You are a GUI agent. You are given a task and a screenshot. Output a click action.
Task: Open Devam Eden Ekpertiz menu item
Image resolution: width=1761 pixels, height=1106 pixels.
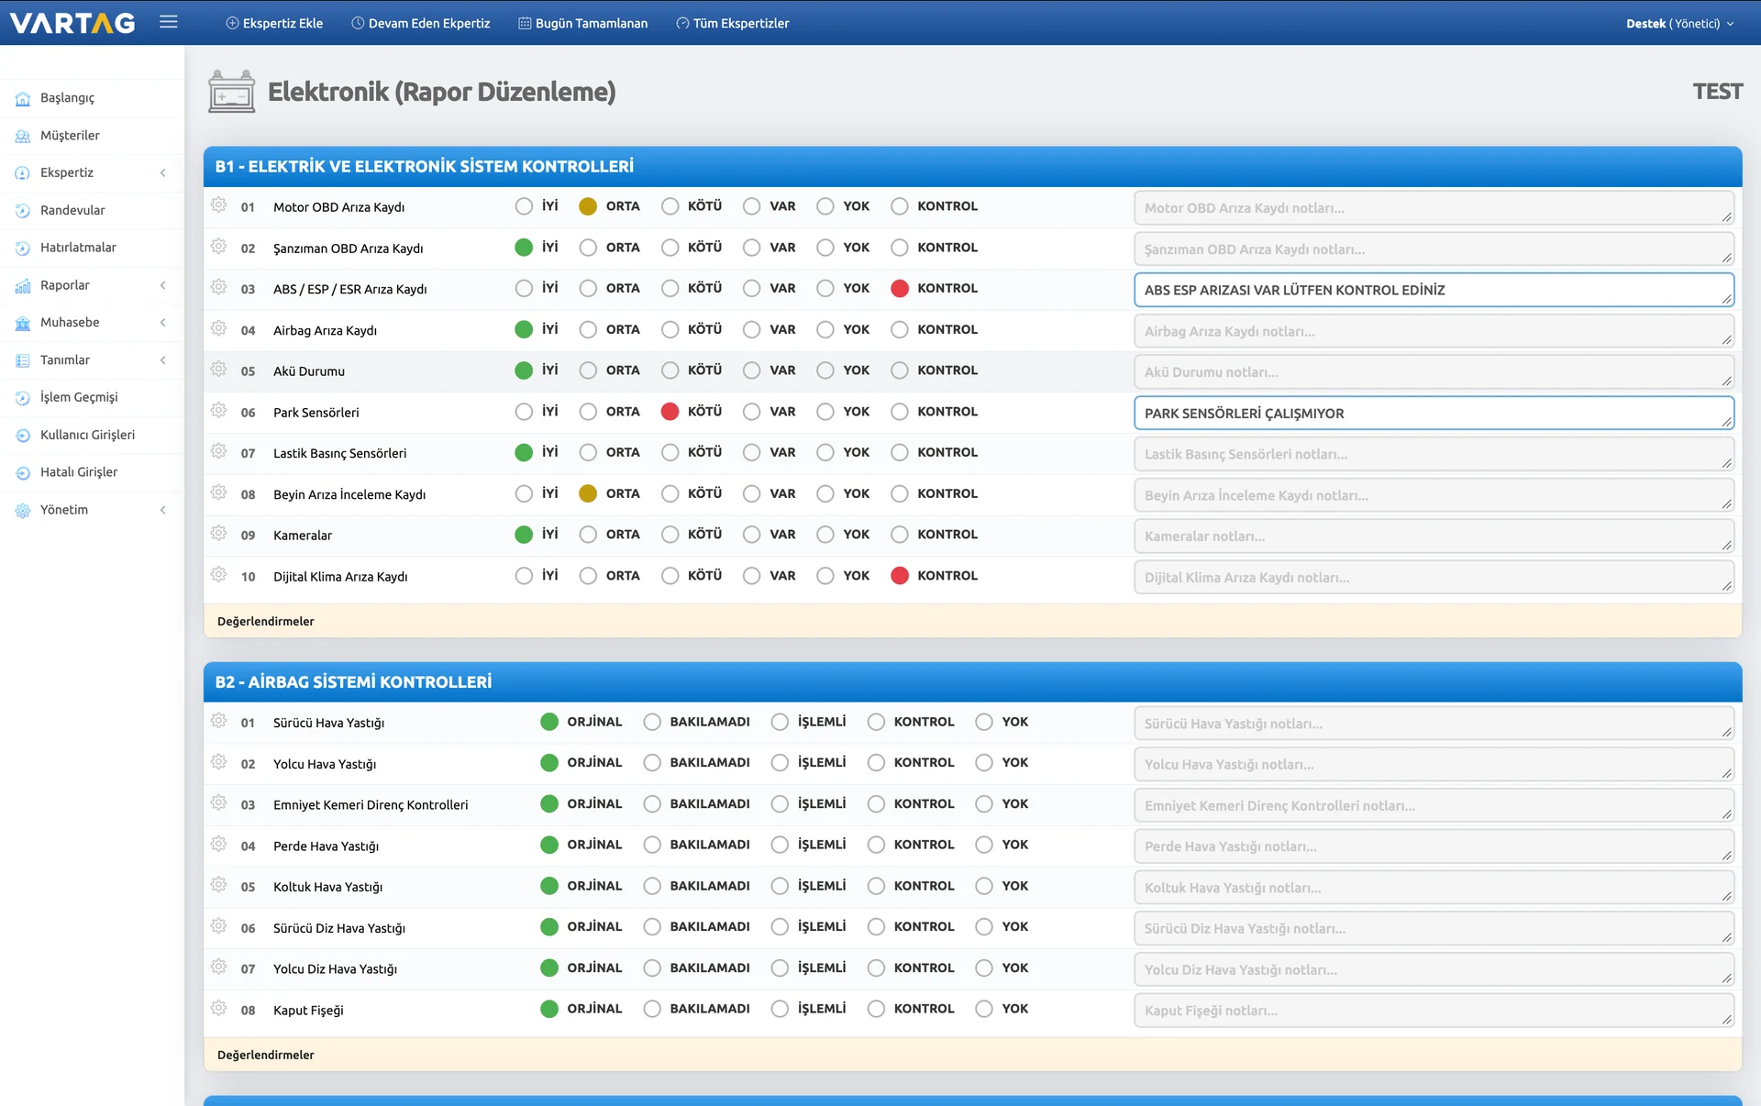click(x=421, y=24)
